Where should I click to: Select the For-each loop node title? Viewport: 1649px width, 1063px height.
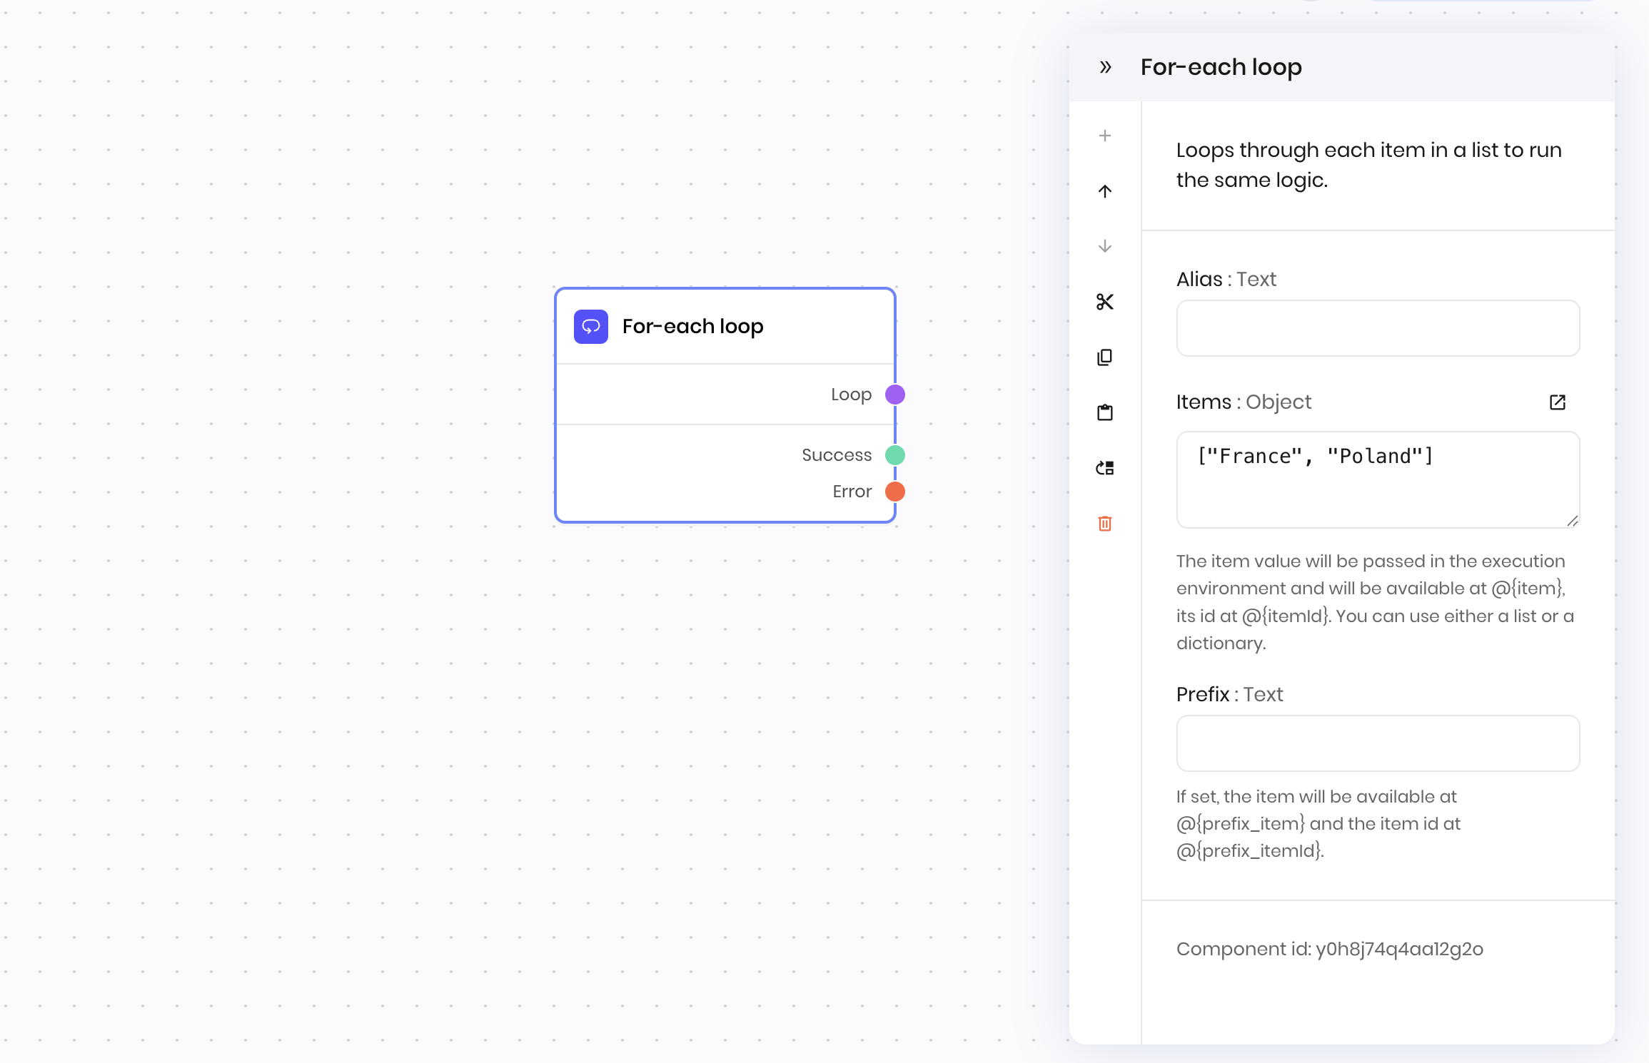point(692,327)
